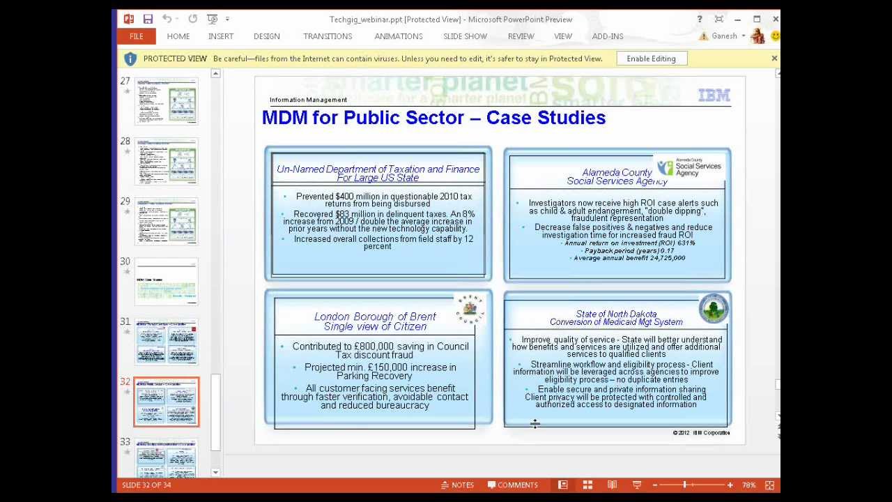
Task: Click the Protected View shield icon
Action: click(x=130, y=59)
